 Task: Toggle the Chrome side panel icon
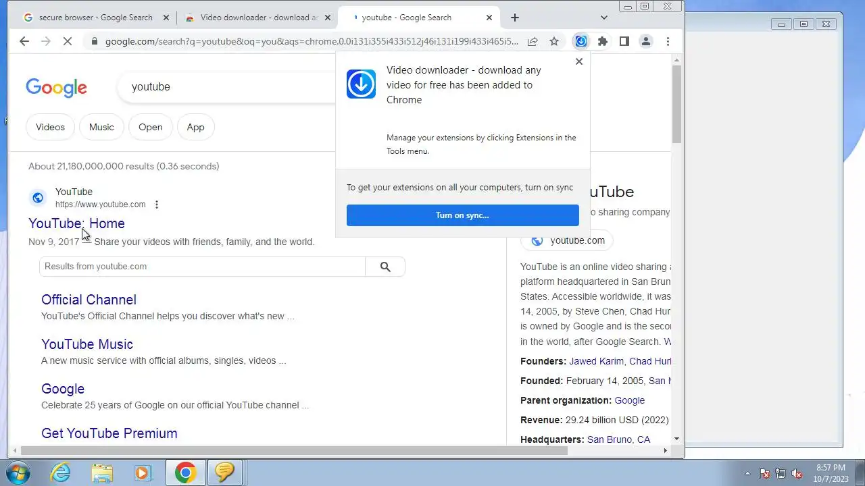[624, 41]
